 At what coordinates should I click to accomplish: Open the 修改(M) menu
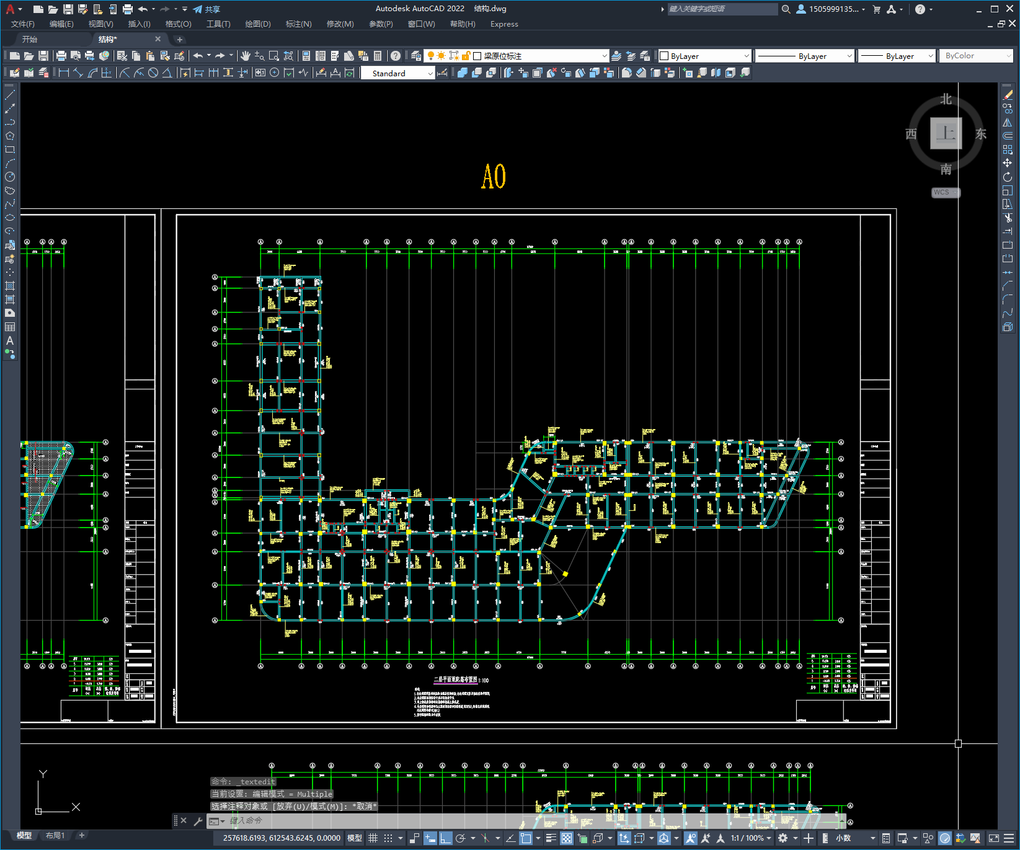click(340, 24)
